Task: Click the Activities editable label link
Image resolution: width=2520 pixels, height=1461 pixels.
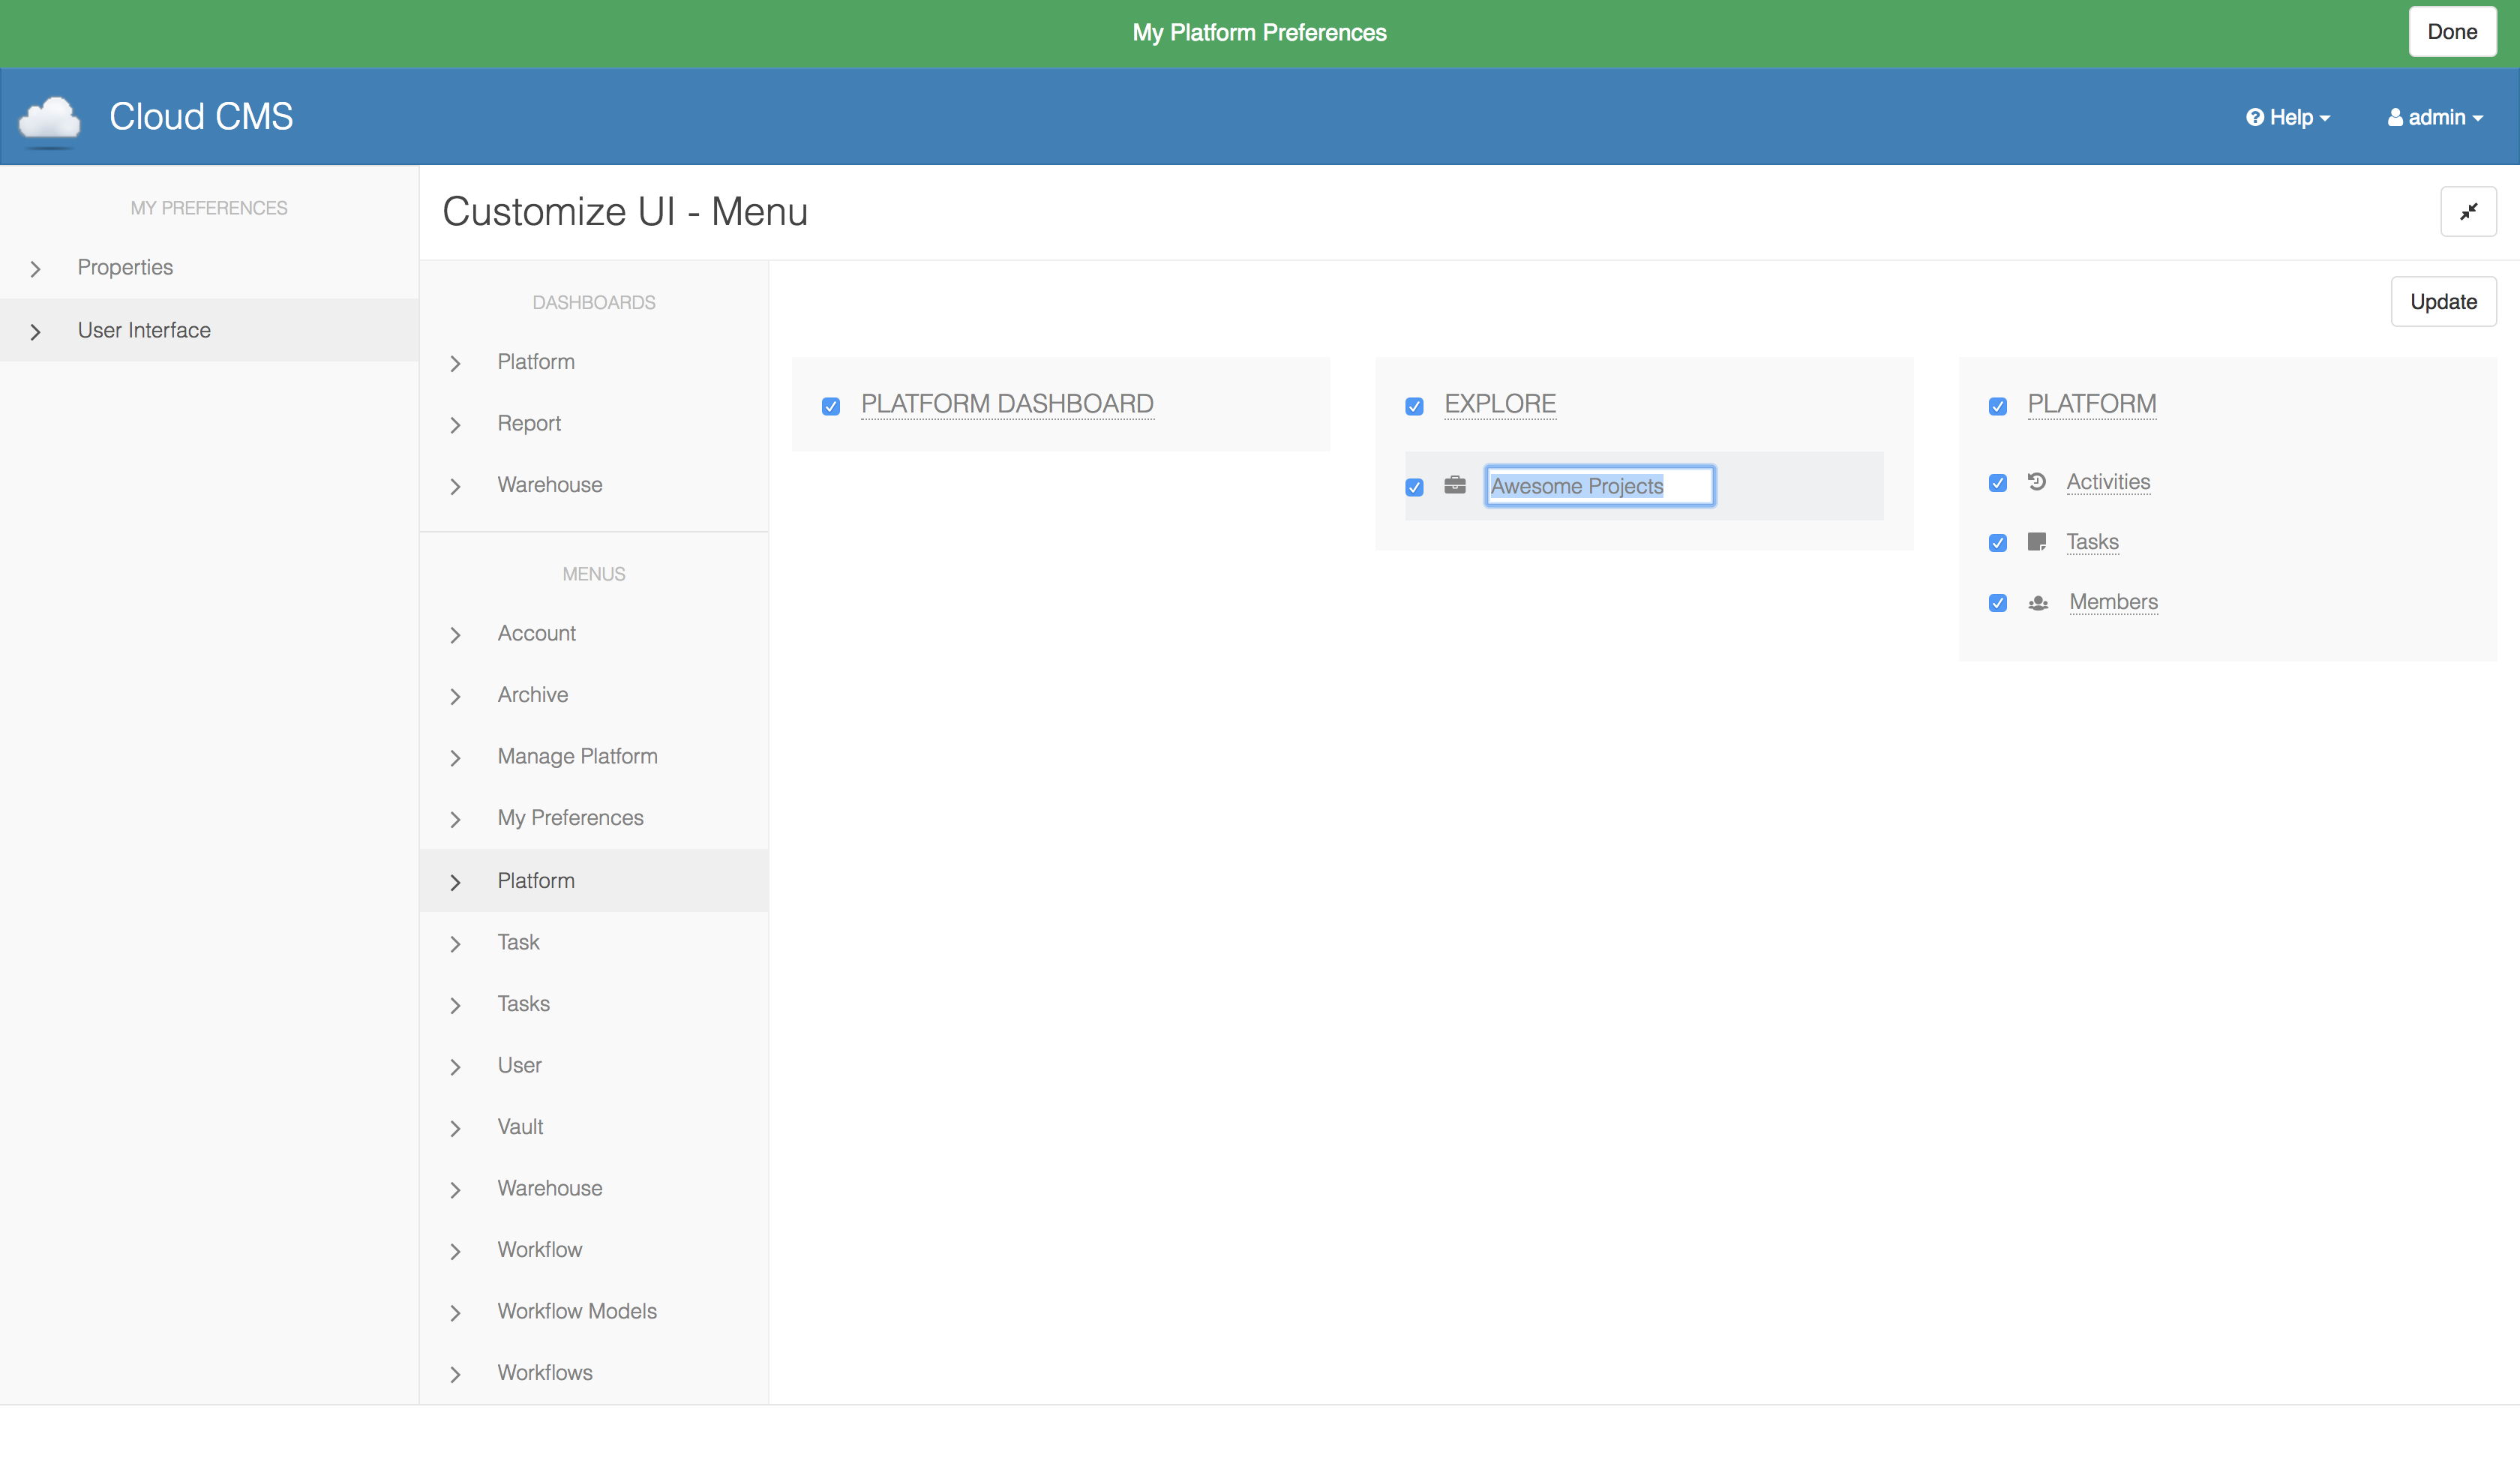Action: pyautogui.click(x=2108, y=482)
